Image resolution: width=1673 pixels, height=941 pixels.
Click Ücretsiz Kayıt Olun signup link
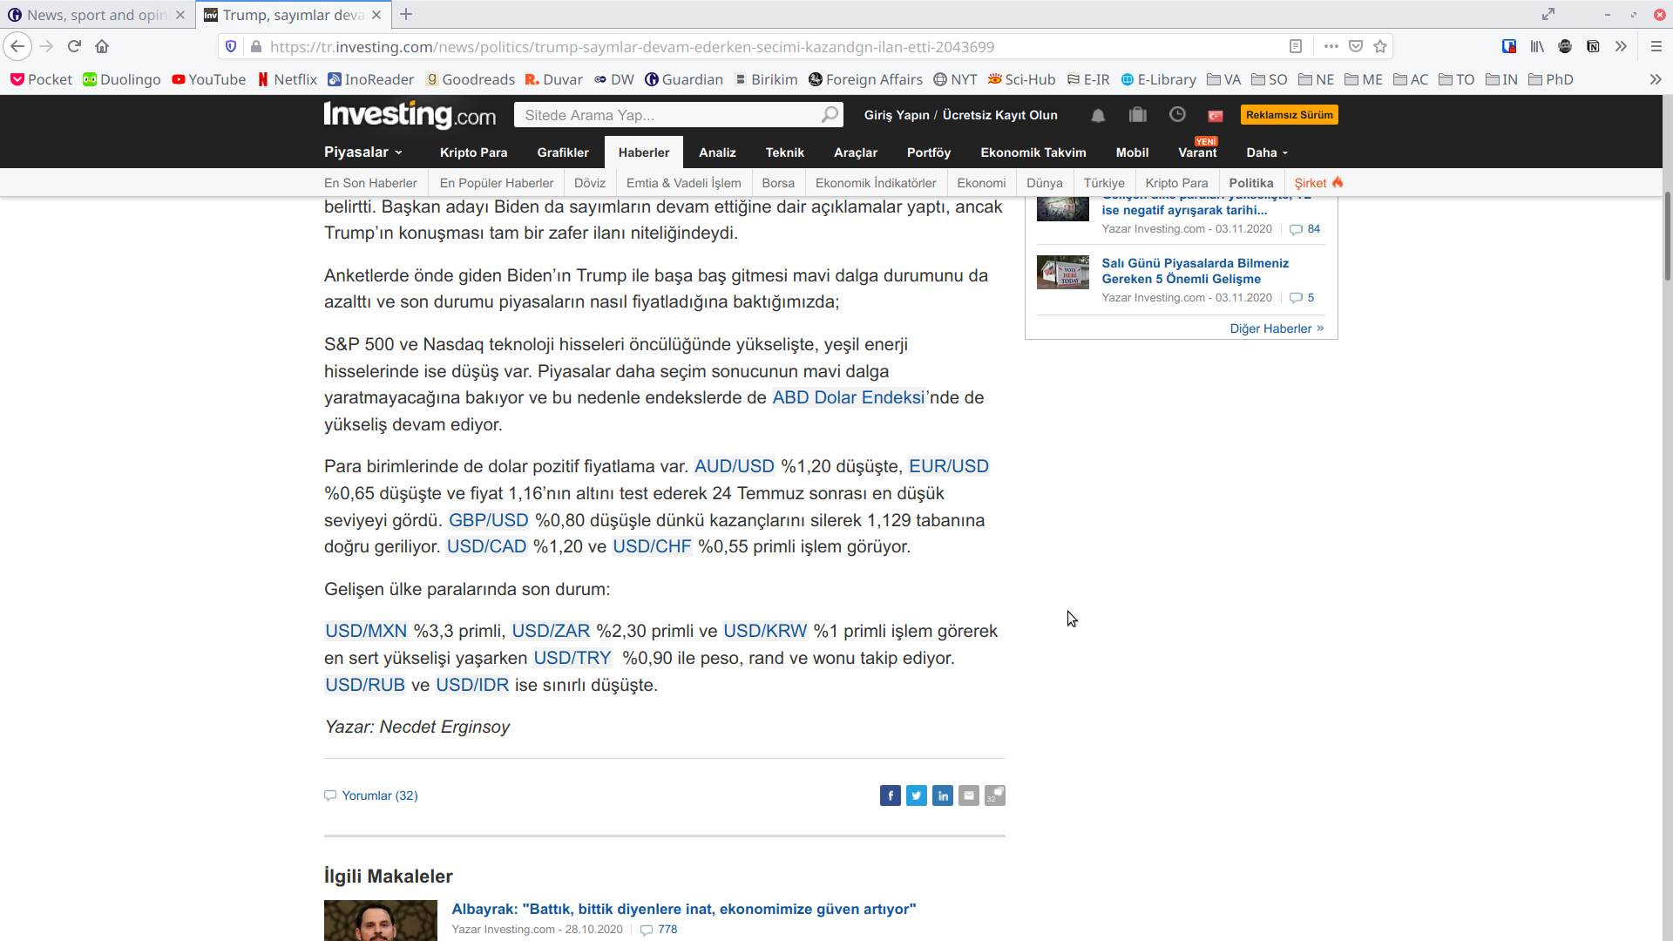click(999, 115)
